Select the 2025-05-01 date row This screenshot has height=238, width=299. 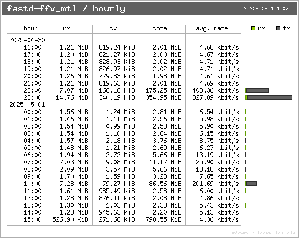click(27, 105)
